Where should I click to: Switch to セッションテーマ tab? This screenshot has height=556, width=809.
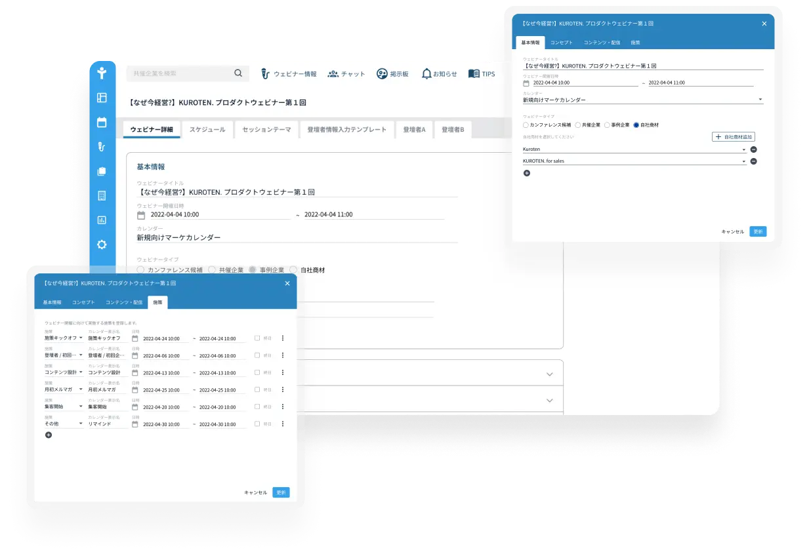tap(266, 130)
